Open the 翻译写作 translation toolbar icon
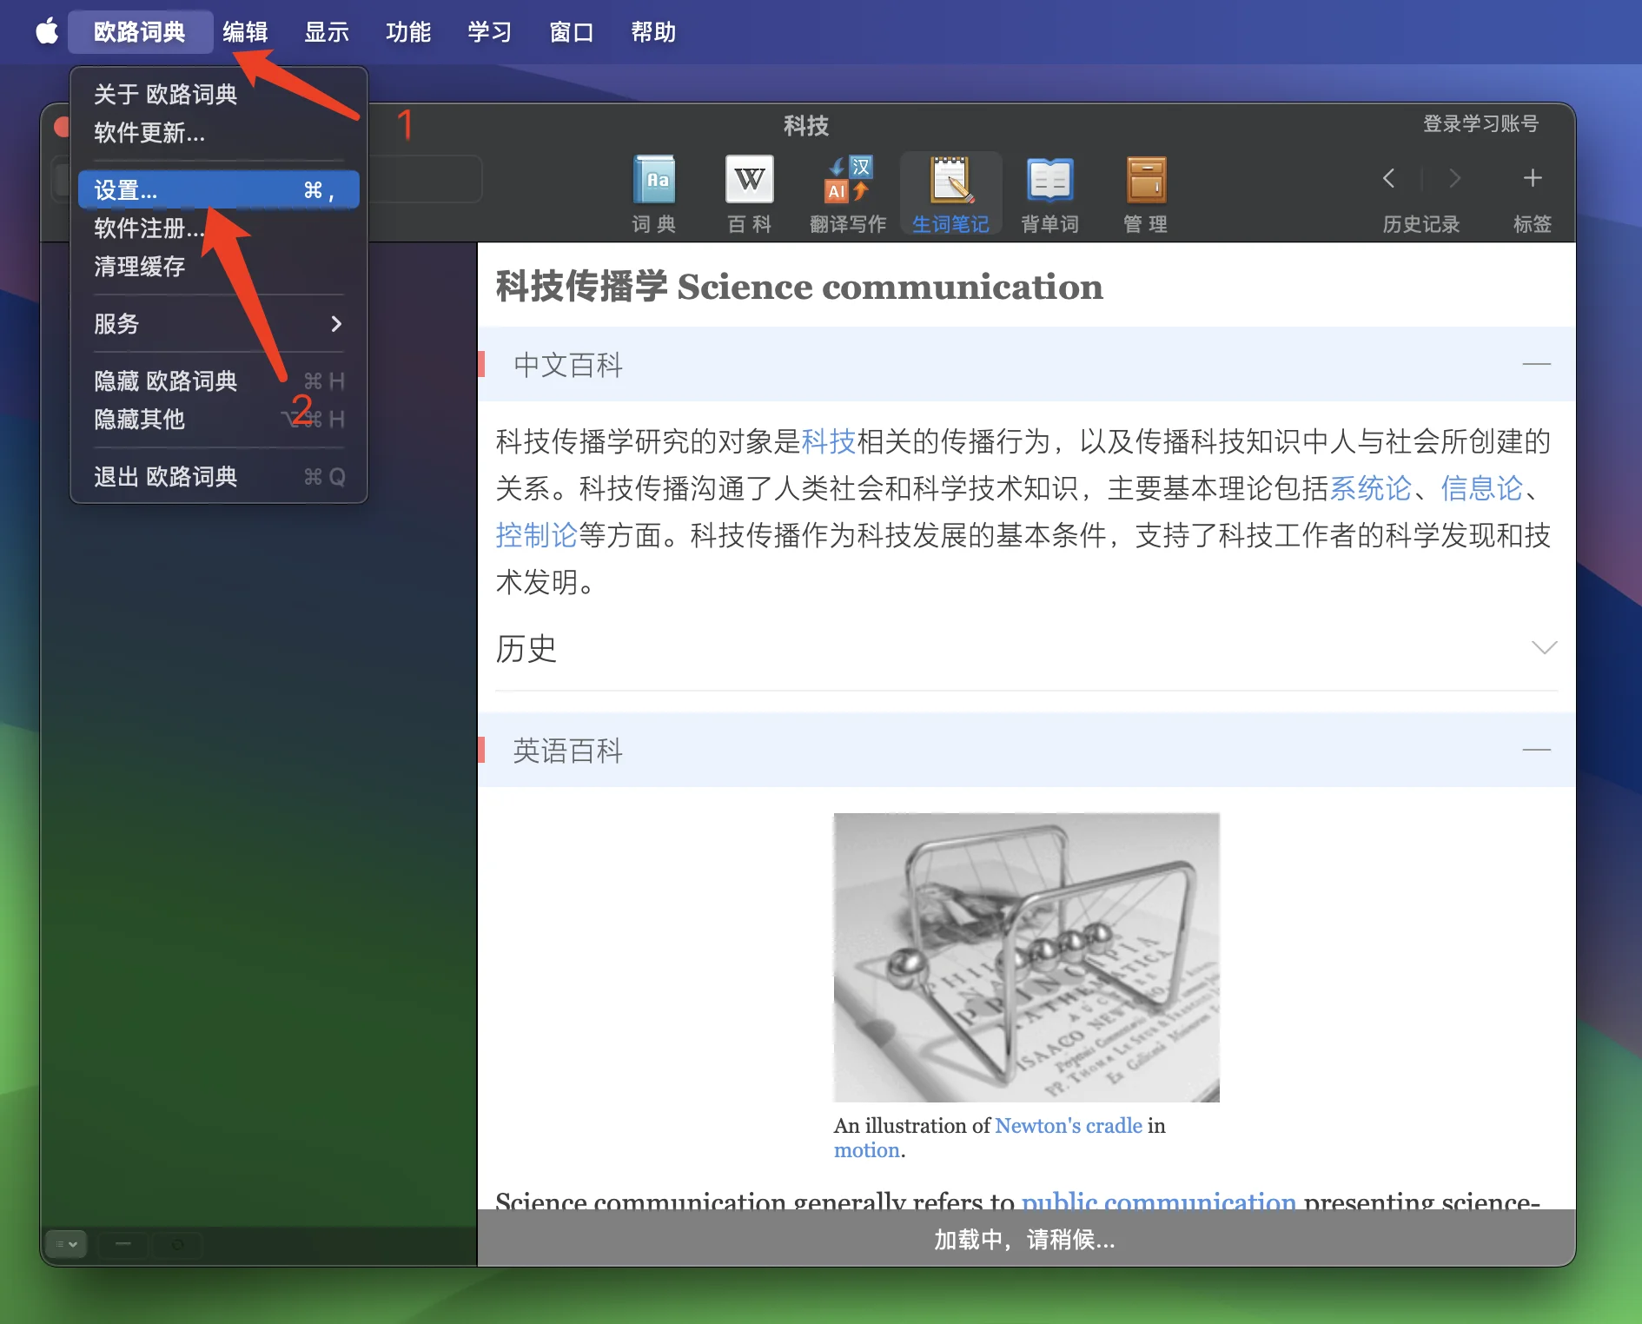This screenshot has height=1324, width=1642. tap(848, 195)
